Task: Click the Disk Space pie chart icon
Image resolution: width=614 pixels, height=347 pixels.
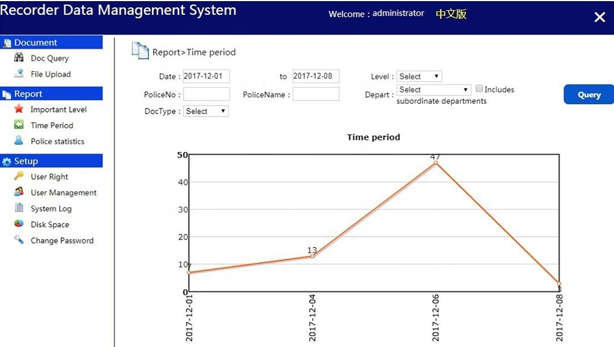Action: (19, 223)
